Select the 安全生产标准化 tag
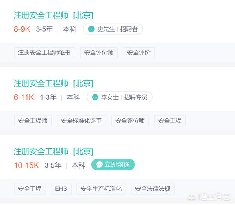 (101, 189)
